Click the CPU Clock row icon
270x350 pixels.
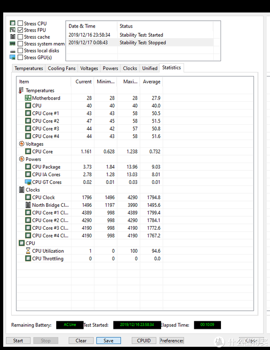[28, 197]
